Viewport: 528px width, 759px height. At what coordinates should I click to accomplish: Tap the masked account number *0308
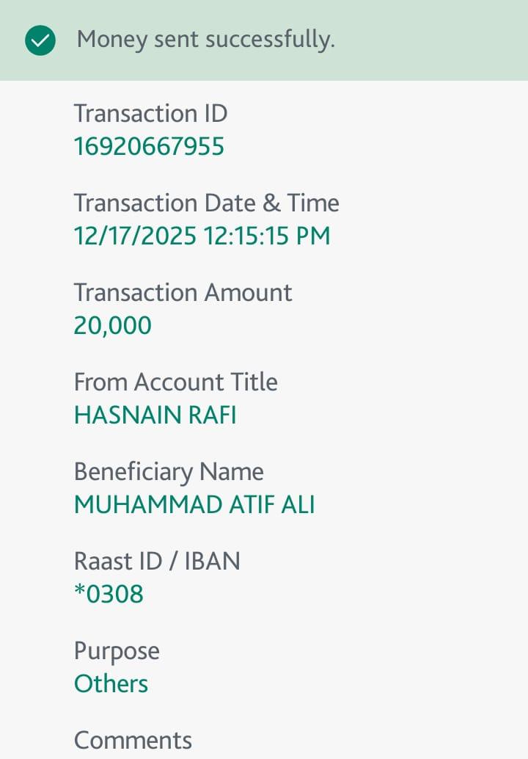109,594
